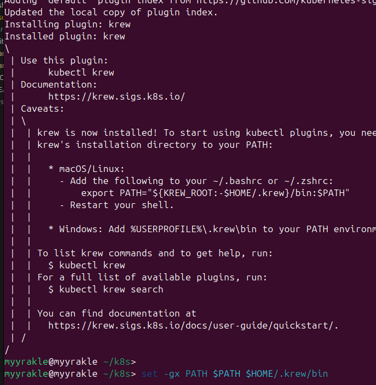Click the empty myyrakle ~/k8s> prompt line
This screenshot has width=376, height=385.
[x=70, y=361]
